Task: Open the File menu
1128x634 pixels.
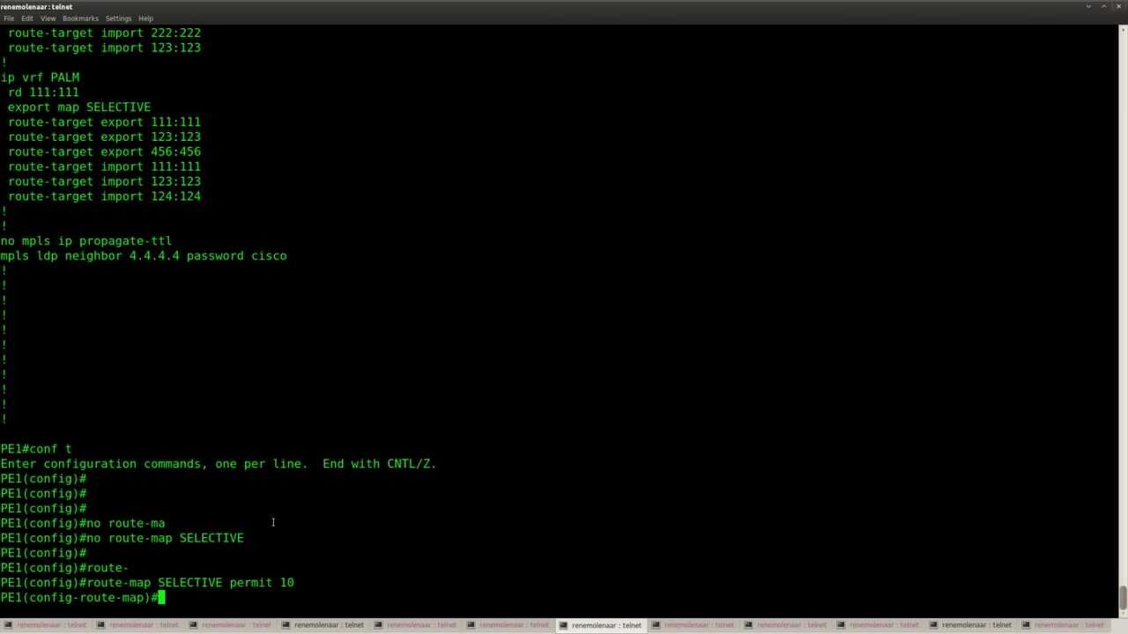Action: 9,18
